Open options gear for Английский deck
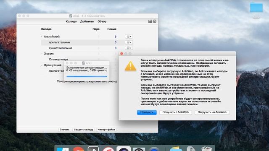 pos(129,36)
